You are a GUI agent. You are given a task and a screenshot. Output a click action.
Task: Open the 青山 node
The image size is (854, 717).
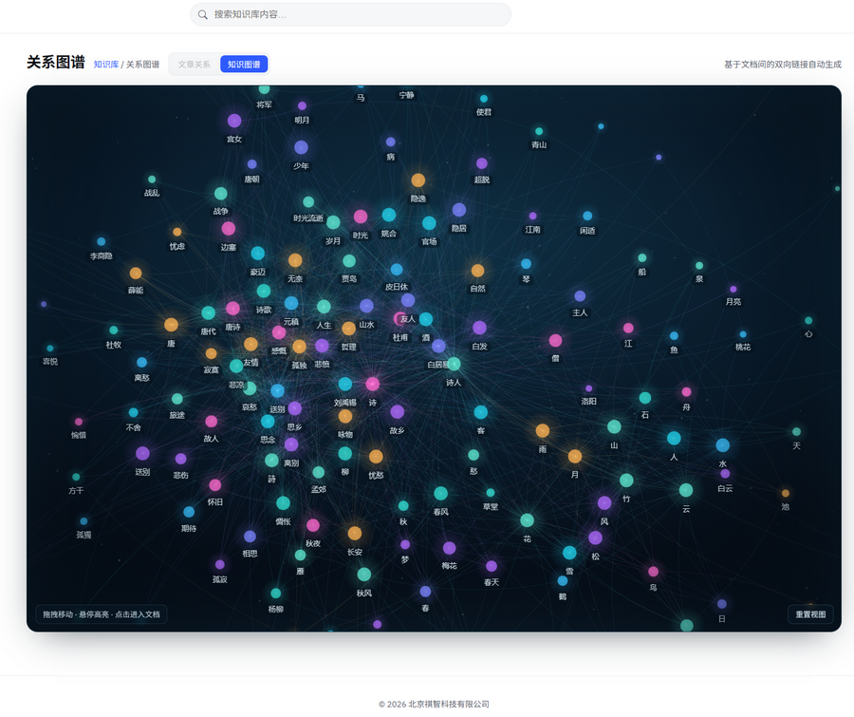(539, 131)
